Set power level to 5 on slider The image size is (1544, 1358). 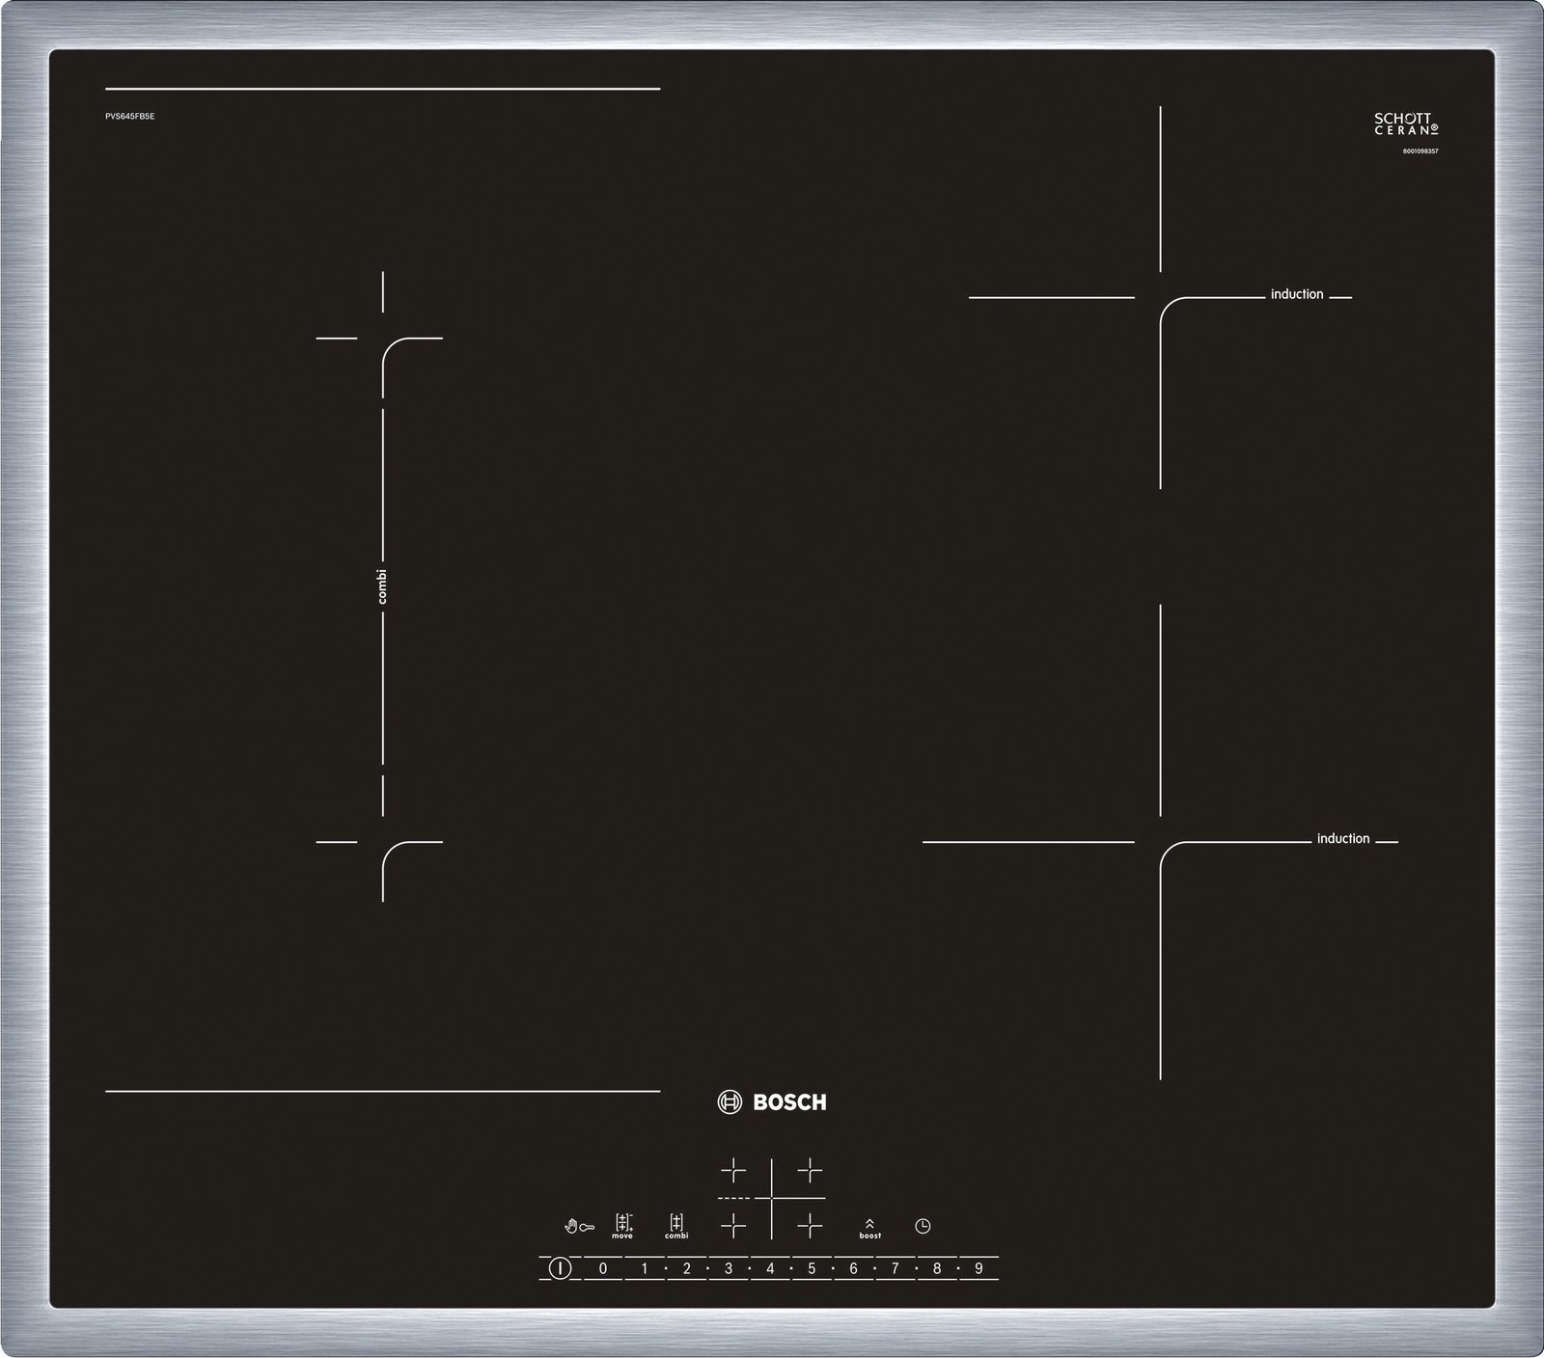pyautogui.click(x=812, y=1268)
